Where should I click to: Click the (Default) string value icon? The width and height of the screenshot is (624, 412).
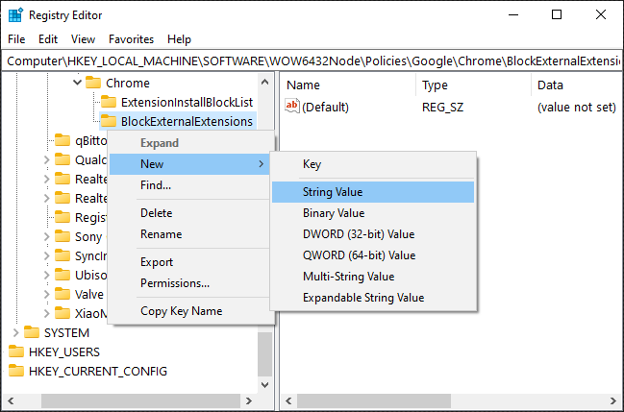click(292, 107)
